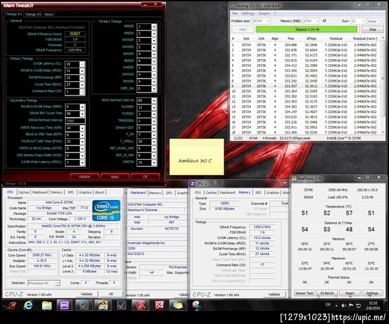Open Settings in RealTemp
389x324 pixels.
(x=372, y=293)
